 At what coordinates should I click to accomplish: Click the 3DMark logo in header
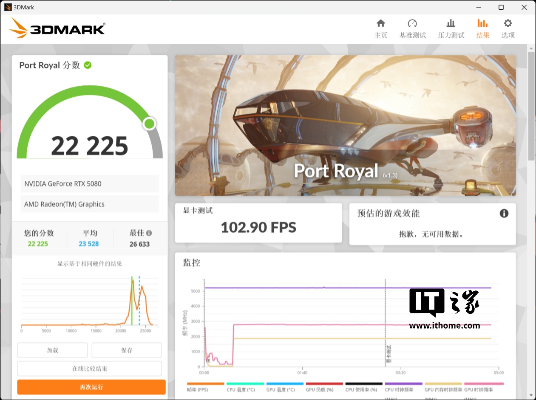(57, 28)
